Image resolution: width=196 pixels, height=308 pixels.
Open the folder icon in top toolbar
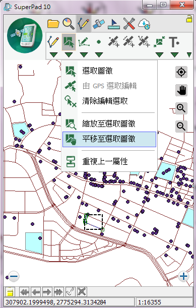tap(53, 24)
